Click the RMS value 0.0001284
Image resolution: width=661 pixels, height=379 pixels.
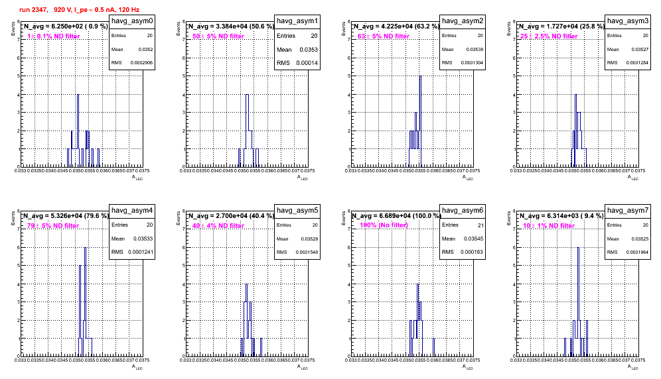pos(637,63)
